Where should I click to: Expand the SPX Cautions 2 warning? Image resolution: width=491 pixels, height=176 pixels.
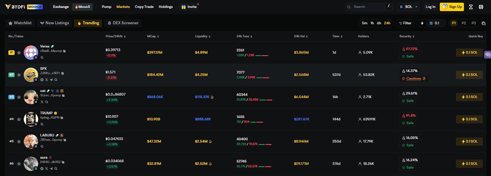(x=414, y=79)
